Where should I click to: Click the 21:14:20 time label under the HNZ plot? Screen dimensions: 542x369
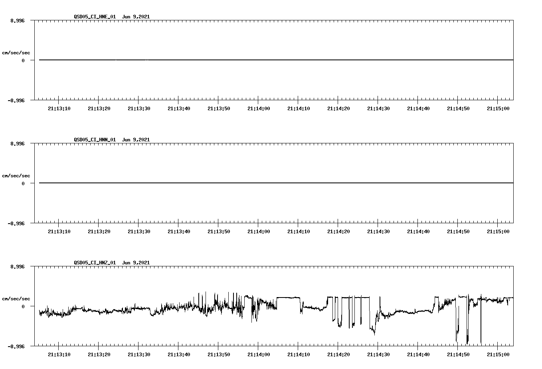click(338, 355)
